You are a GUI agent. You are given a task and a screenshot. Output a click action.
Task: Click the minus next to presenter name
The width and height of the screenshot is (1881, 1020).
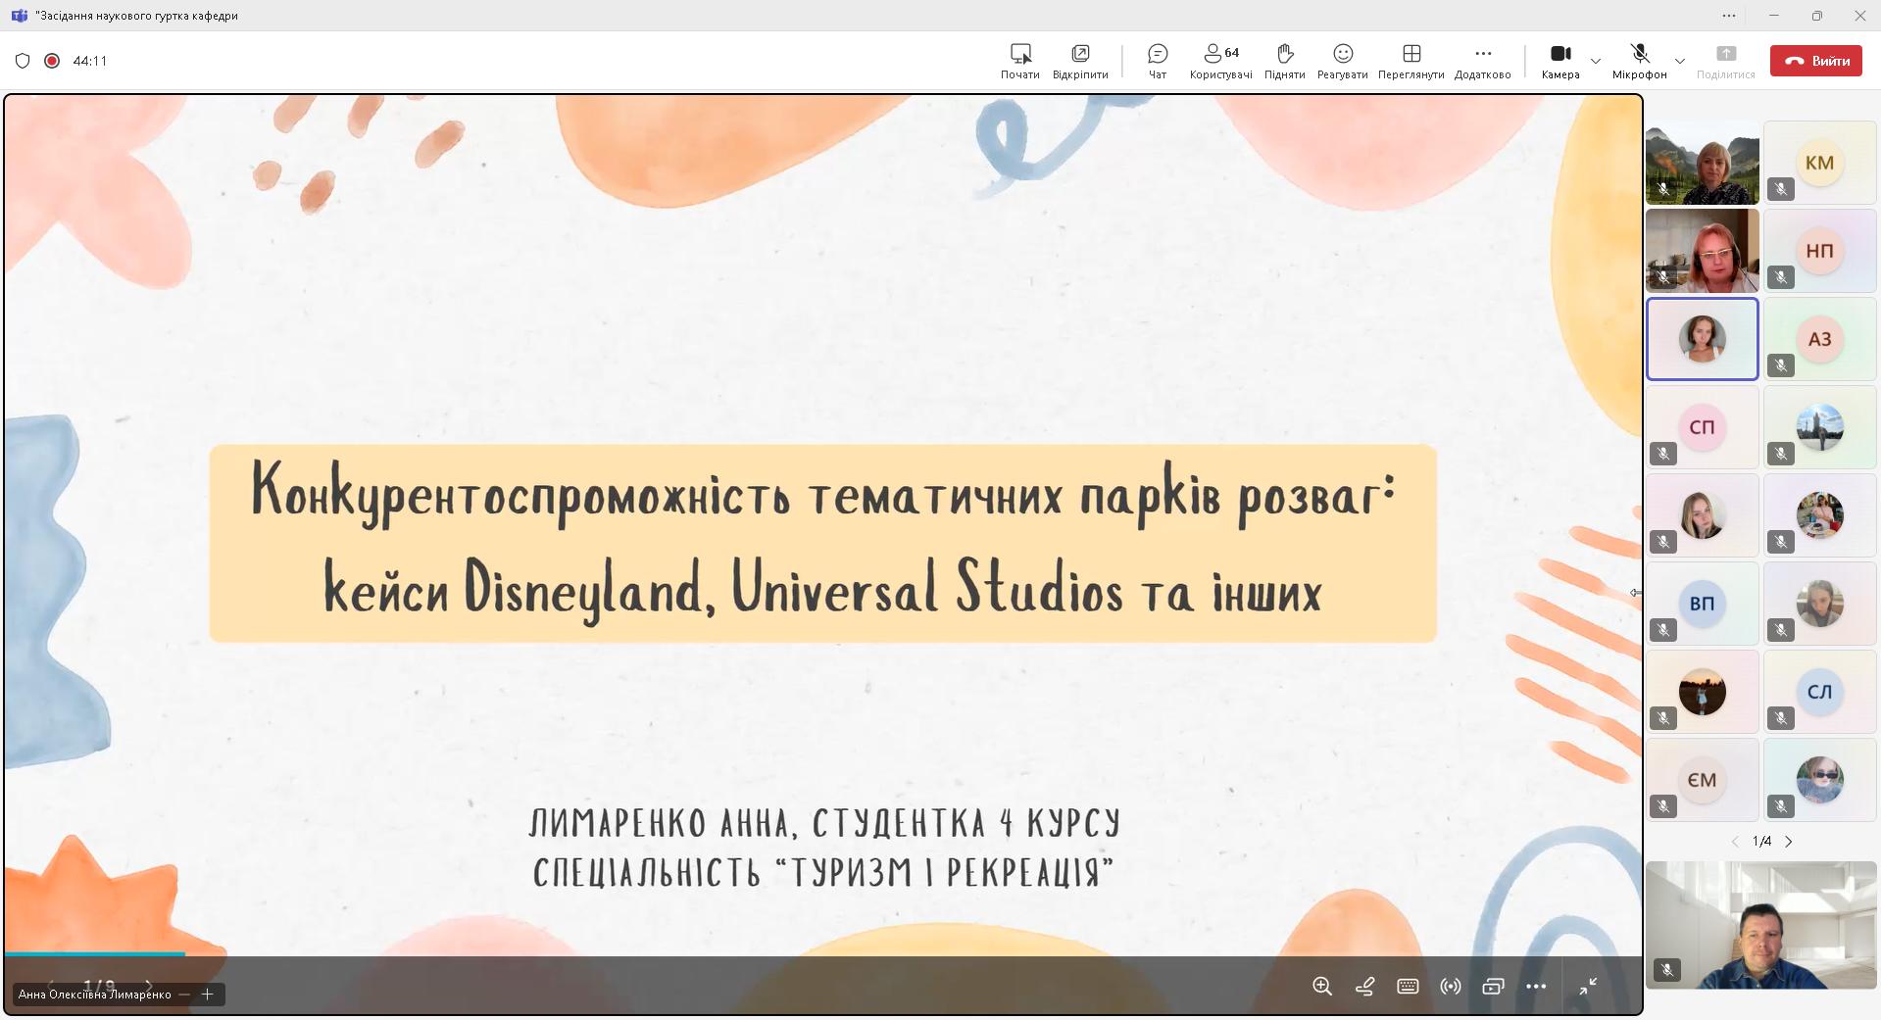184,994
